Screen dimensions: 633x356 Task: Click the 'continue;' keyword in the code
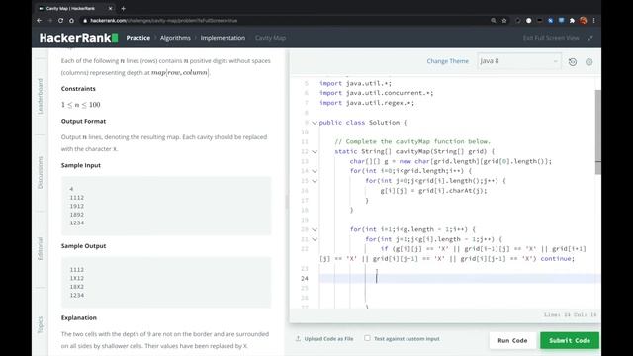(x=558, y=259)
